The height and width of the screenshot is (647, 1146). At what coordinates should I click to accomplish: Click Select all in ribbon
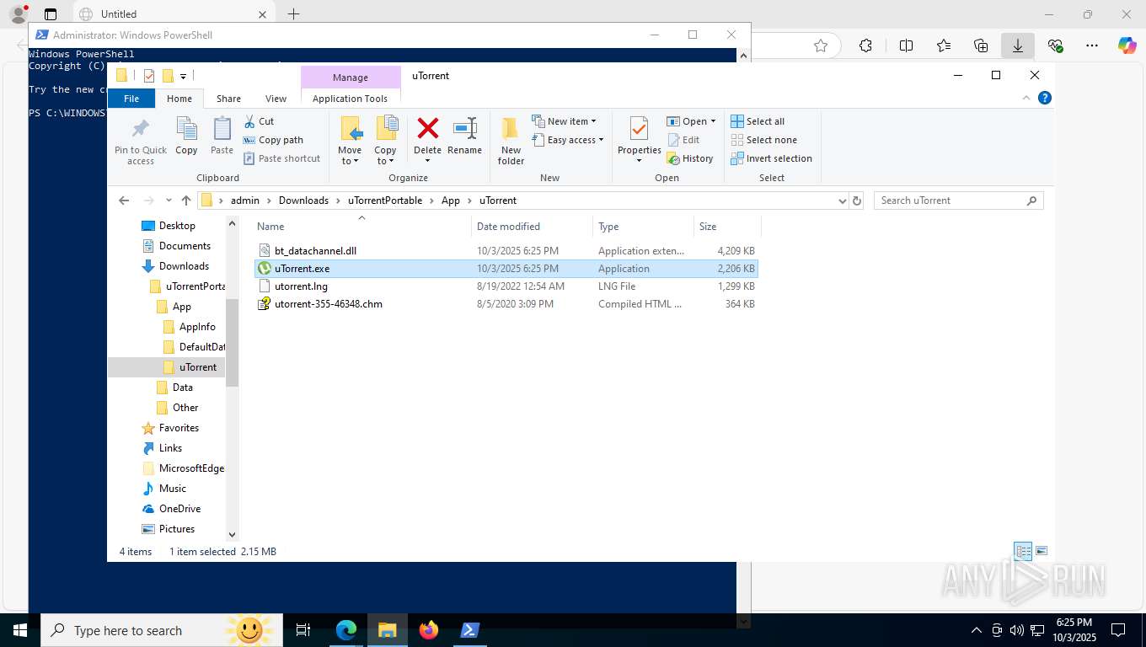coord(758,121)
